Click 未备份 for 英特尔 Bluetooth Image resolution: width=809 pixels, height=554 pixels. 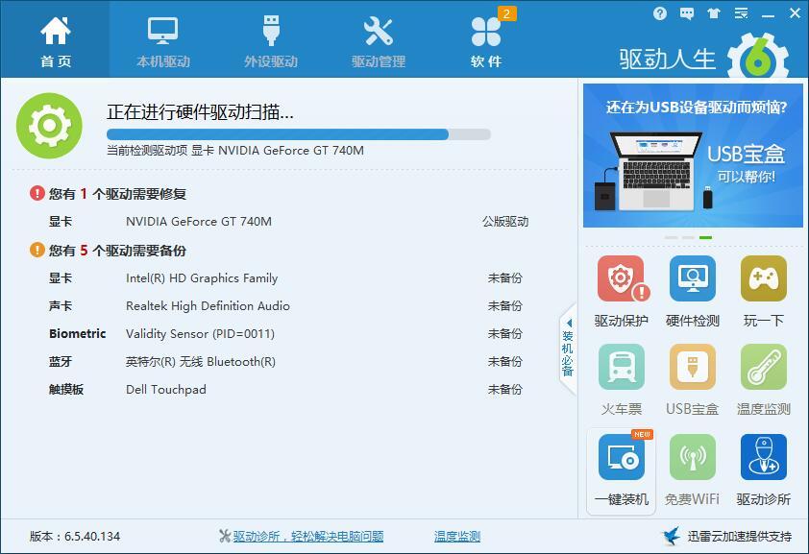pyautogui.click(x=505, y=362)
